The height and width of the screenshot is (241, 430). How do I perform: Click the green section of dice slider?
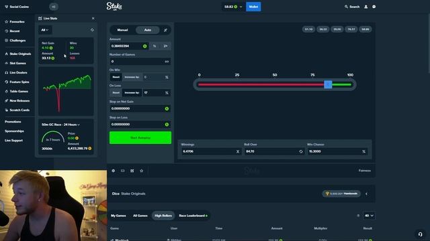342,85
